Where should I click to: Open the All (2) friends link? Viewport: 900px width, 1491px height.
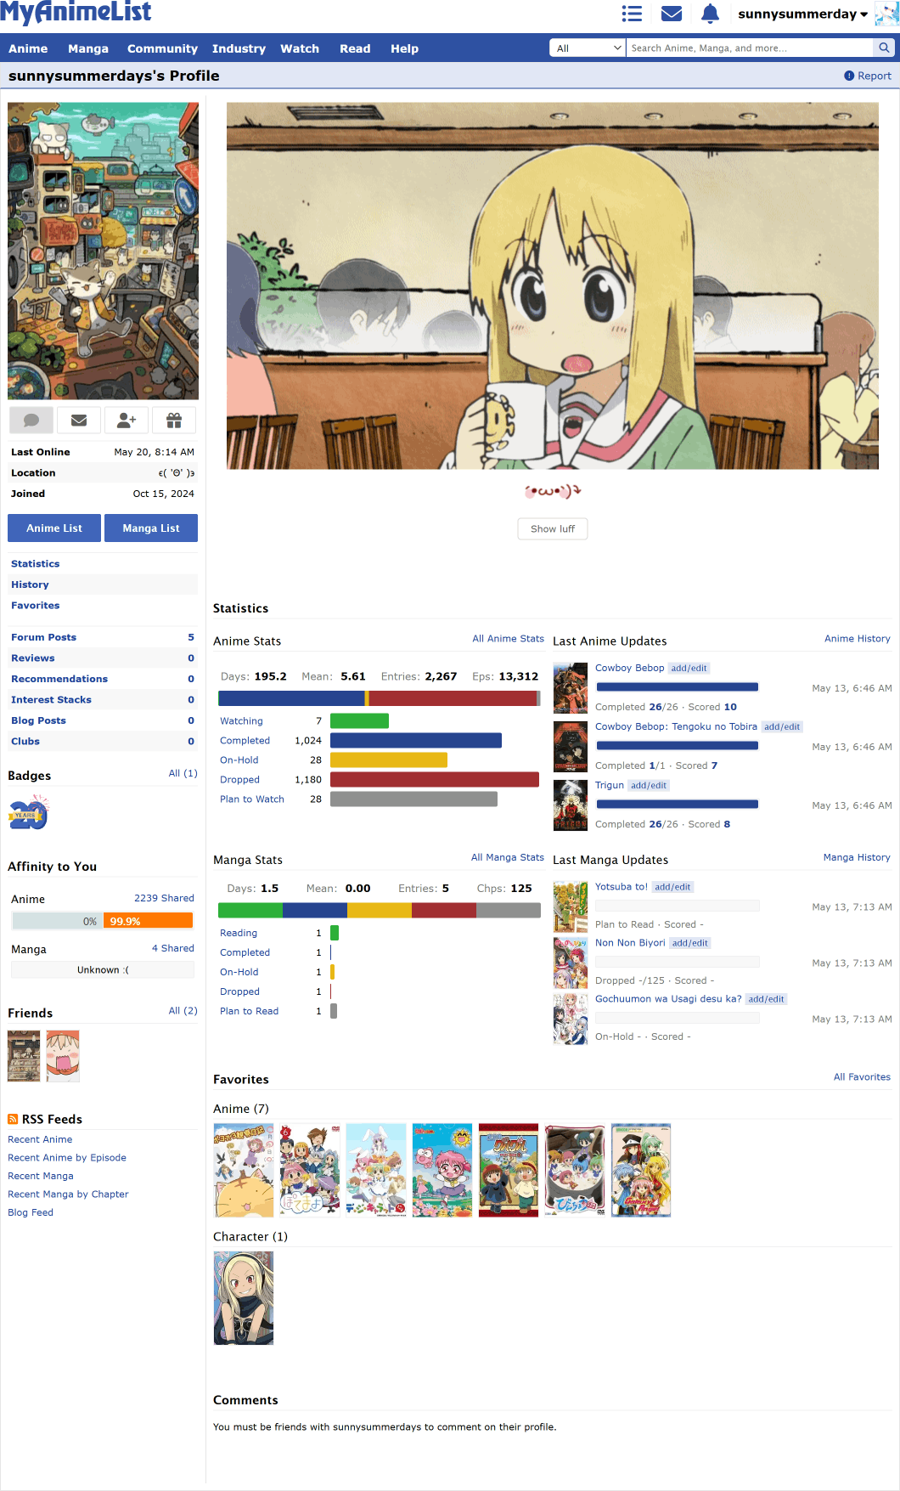183,1011
